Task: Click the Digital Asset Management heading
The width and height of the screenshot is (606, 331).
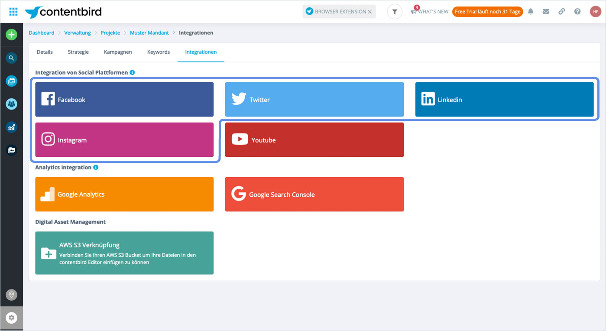Action: 71,222
